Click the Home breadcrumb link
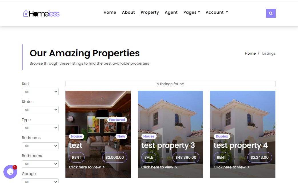The image size is (298, 183). 250,53
